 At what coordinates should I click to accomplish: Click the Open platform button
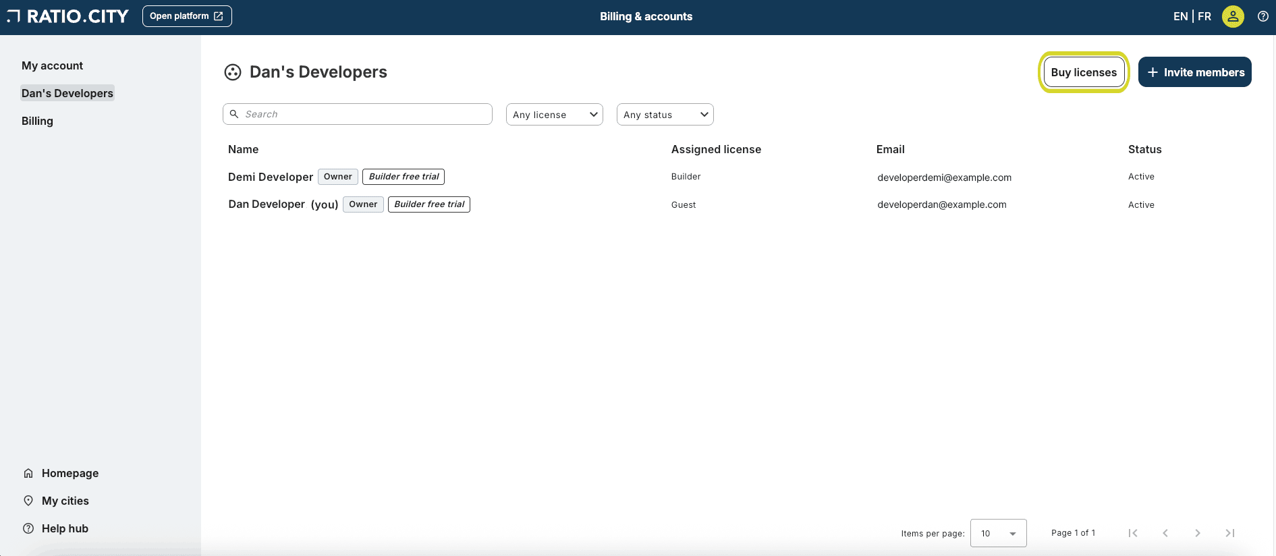(187, 16)
